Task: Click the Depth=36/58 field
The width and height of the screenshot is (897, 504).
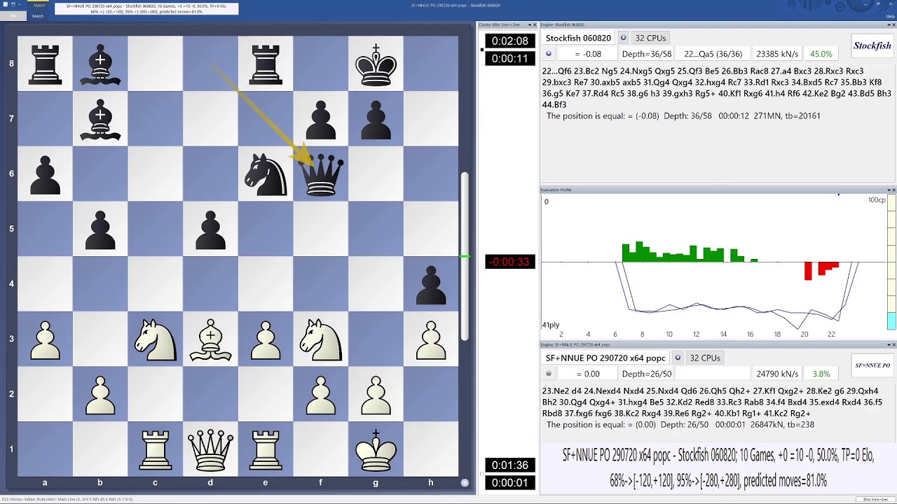Action: coord(646,54)
